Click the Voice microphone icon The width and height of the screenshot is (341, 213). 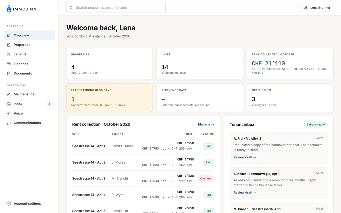pos(9,113)
